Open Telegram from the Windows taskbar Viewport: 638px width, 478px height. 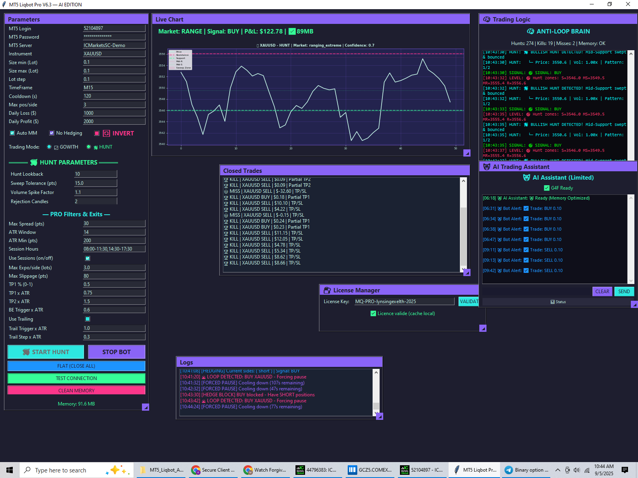pos(527,470)
